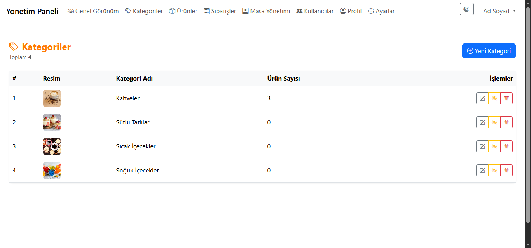531x248 pixels.
Task: Click the page vertical scrollbar
Action: point(528,116)
